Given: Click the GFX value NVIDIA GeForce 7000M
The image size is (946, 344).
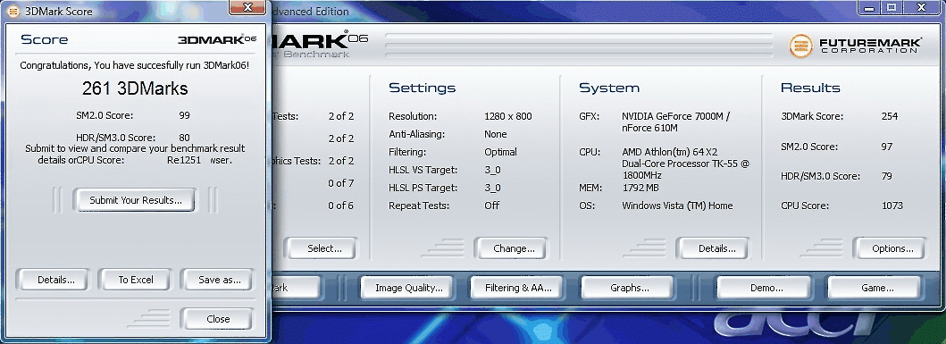Looking at the screenshot, I should [675, 122].
